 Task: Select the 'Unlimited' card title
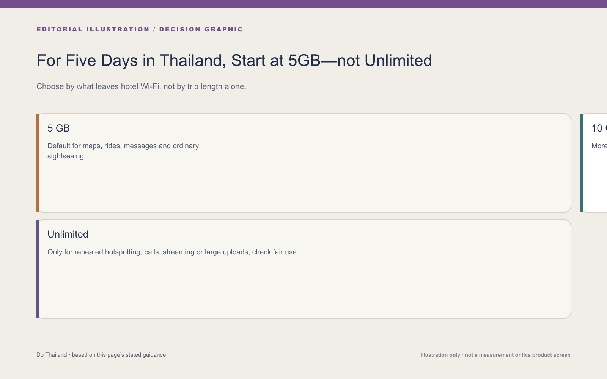(68, 234)
